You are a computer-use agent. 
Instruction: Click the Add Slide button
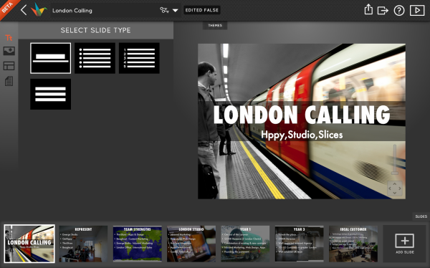pyautogui.click(x=405, y=244)
